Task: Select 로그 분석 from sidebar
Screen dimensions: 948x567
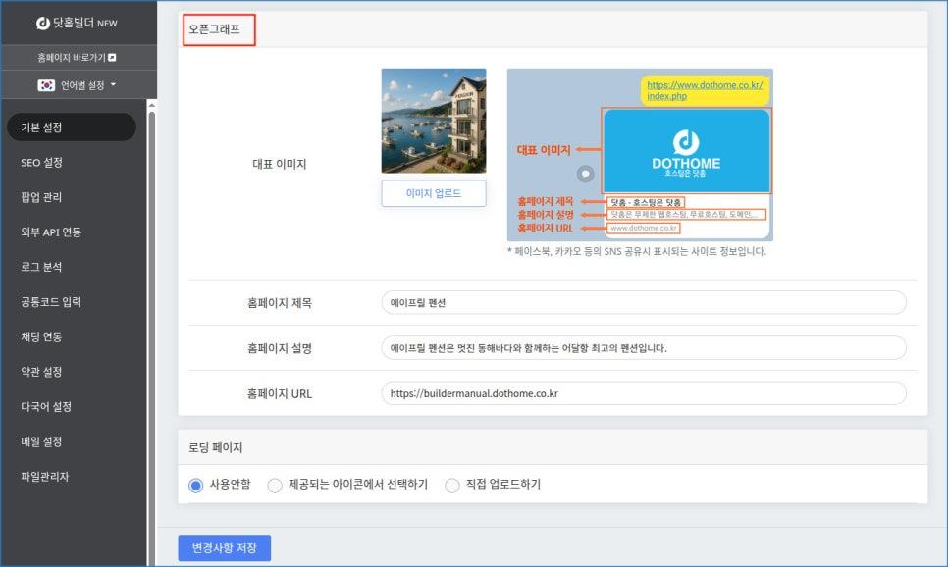Action: coord(42,267)
